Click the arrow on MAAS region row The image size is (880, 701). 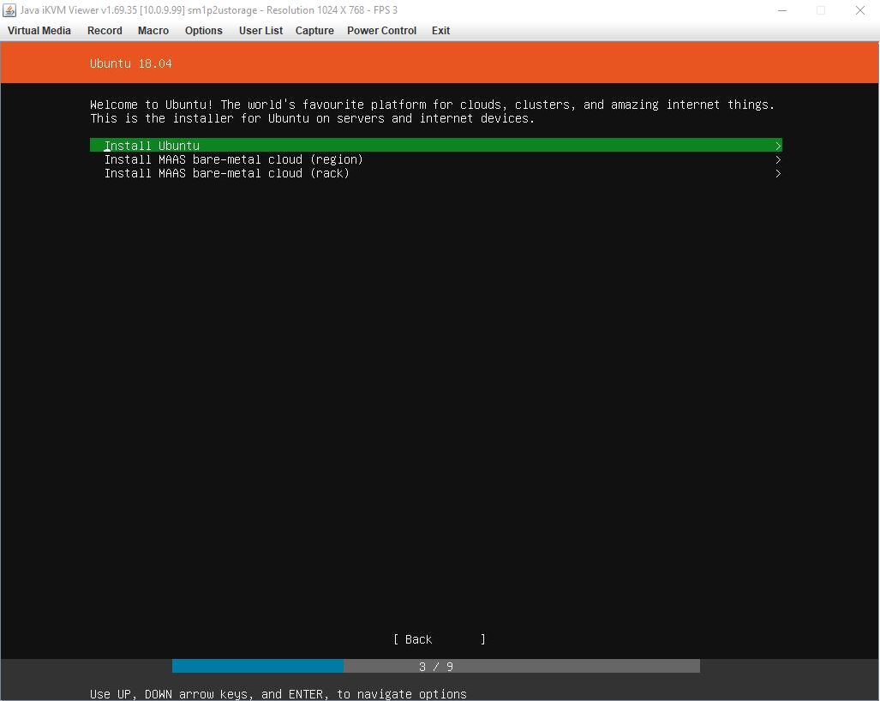(x=778, y=160)
